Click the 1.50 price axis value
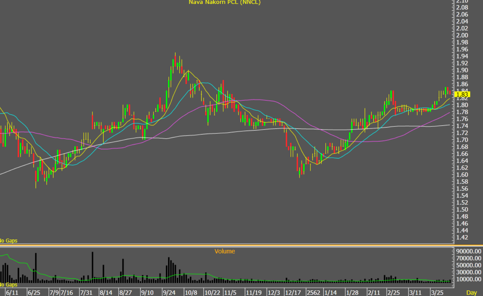483x296 pixels. pos(462,209)
